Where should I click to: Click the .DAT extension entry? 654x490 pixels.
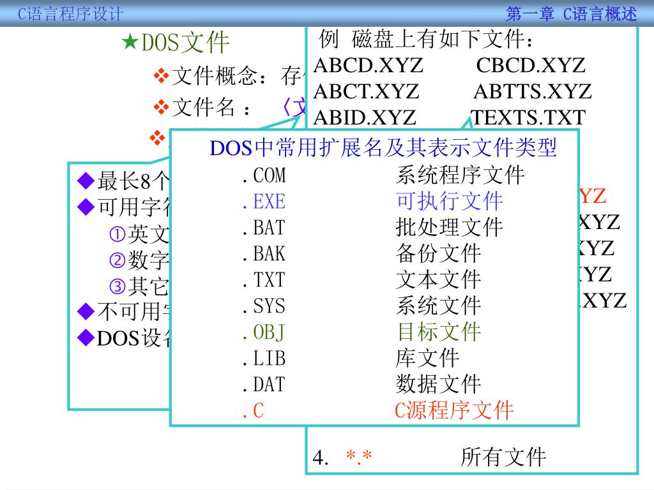(x=264, y=385)
